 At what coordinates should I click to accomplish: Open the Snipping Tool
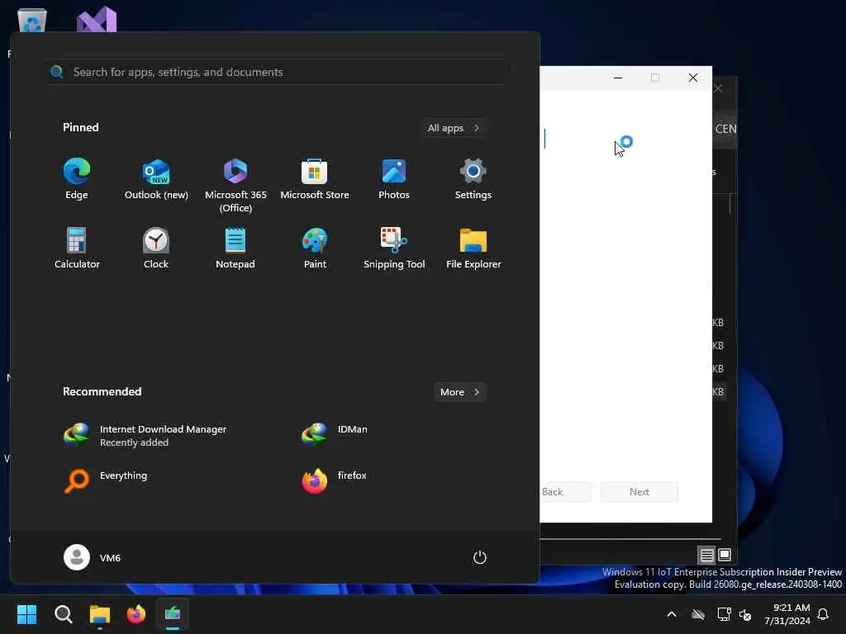point(394,248)
